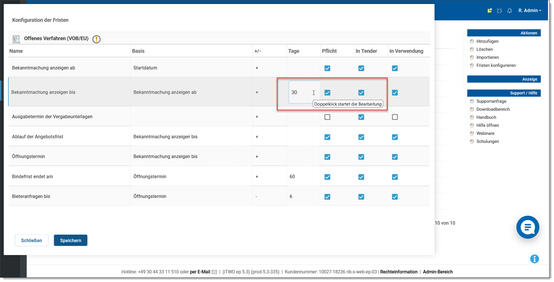Select Fristen konfigurieren action
This screenshot has width=554, height=282.
click(x=496, y=65)
